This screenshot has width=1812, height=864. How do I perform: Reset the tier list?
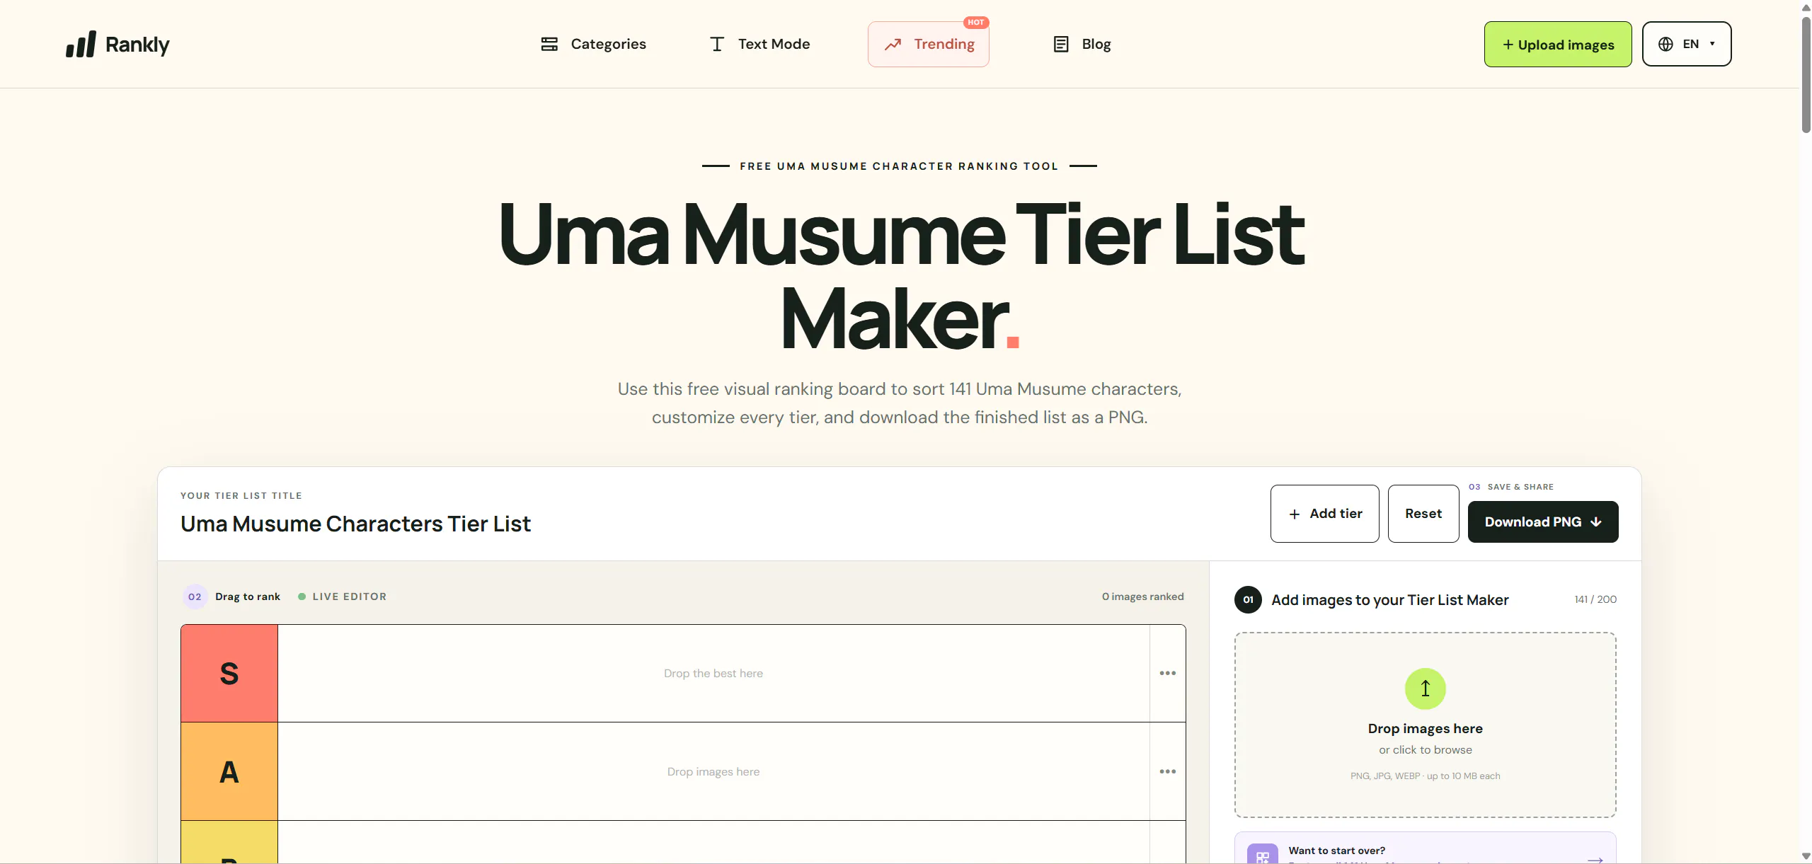(x=1423, y=514)
